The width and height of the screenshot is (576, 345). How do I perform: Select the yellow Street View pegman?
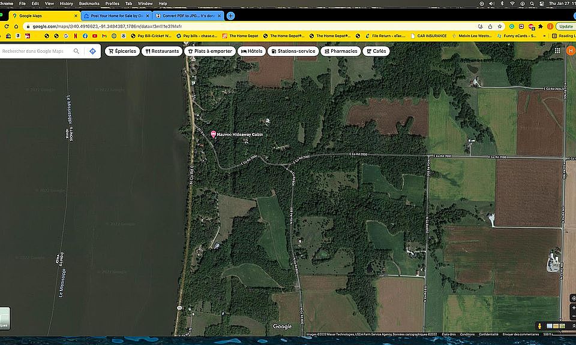[539, 326]
